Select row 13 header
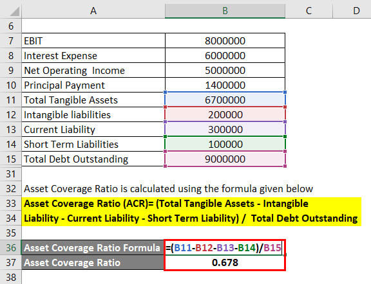Viewport: 371px width, 284px height. pyautogui.click(x=11, y=129)
